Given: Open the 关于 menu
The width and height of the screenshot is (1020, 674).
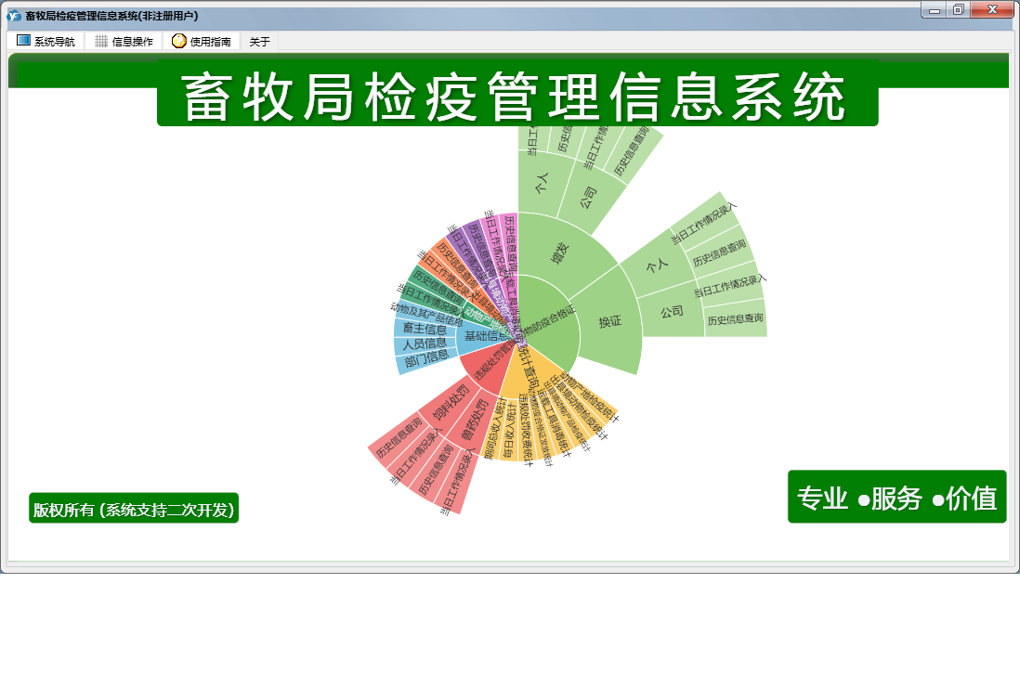Looking at the screenshot, I should click(259, 42).
